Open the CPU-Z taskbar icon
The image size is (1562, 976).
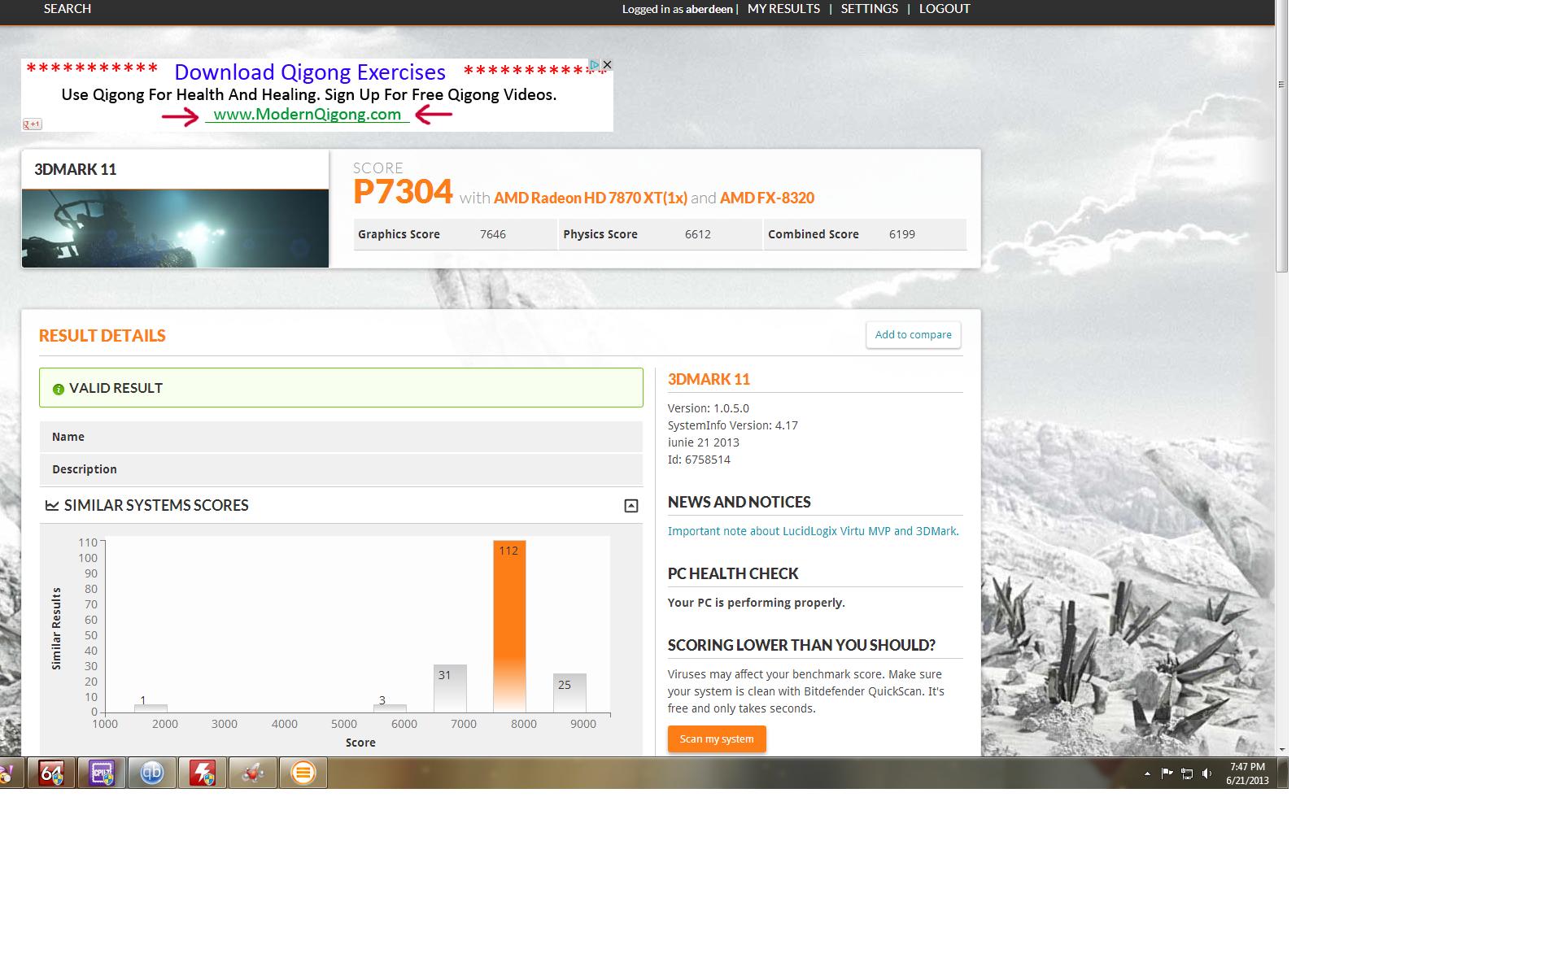(x=102, y=773)
